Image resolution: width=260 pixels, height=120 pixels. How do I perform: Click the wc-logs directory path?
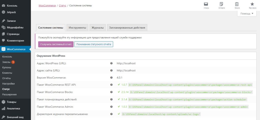point(161,114)
